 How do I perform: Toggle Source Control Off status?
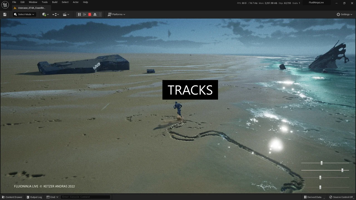click(341, 197)
